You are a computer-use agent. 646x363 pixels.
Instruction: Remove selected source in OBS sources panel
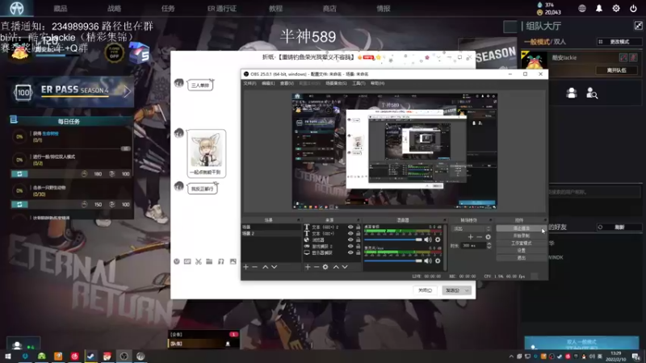[x=317, y=267]
